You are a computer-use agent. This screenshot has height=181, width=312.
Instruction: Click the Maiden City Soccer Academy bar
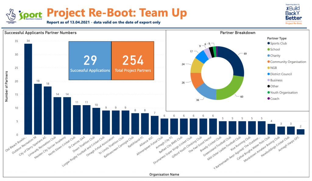[67, 116]
